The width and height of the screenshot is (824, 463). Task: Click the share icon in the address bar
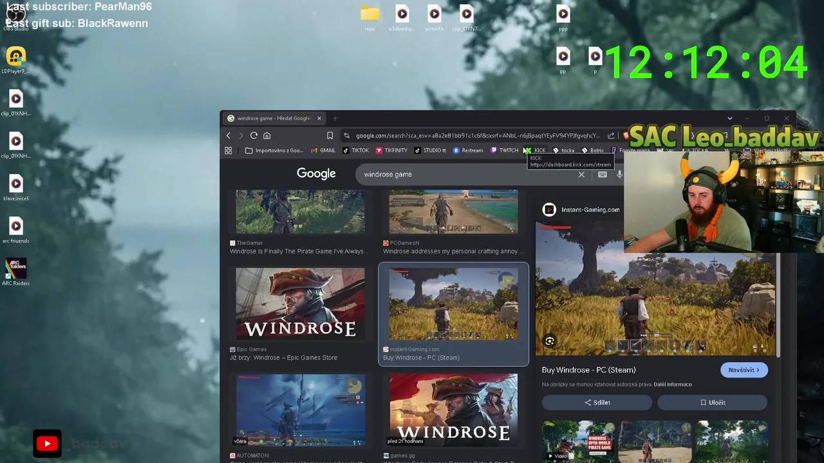tap(611, 136)
